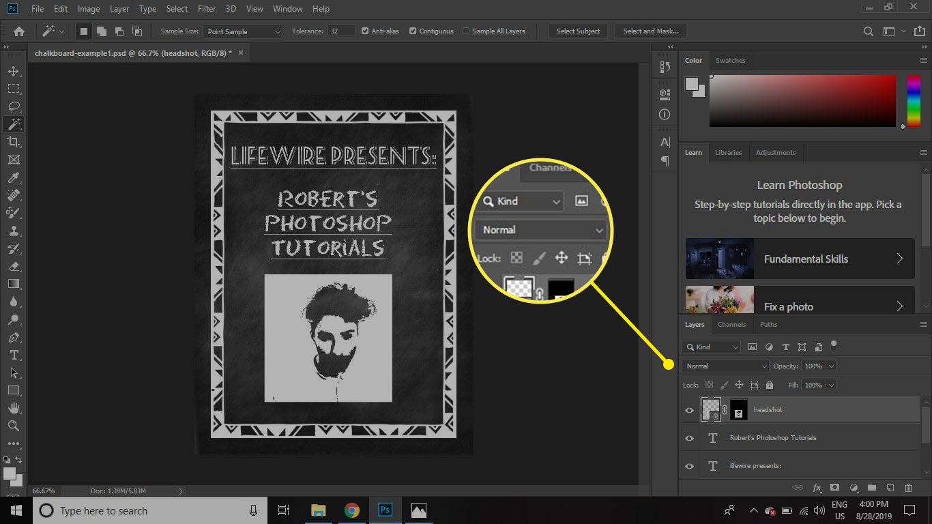The height and width of the screenshot is (524, 932).
Task: Open the Layer menu
Action: coord(119,9)
